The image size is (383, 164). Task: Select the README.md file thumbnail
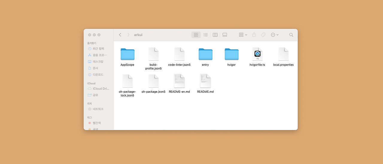(x=206, y=81)
